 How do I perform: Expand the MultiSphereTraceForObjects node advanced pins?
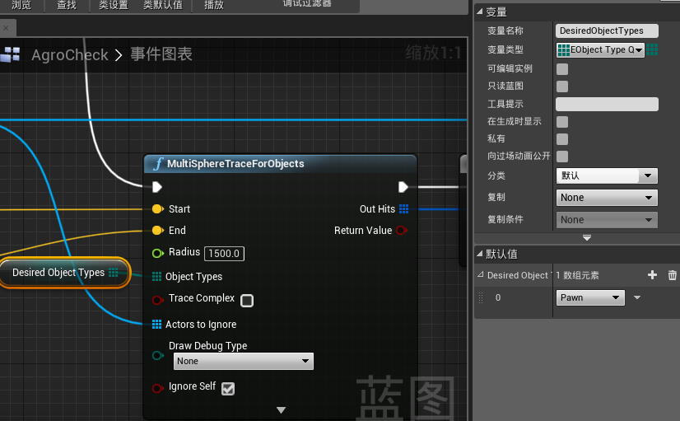coord(281,409)
